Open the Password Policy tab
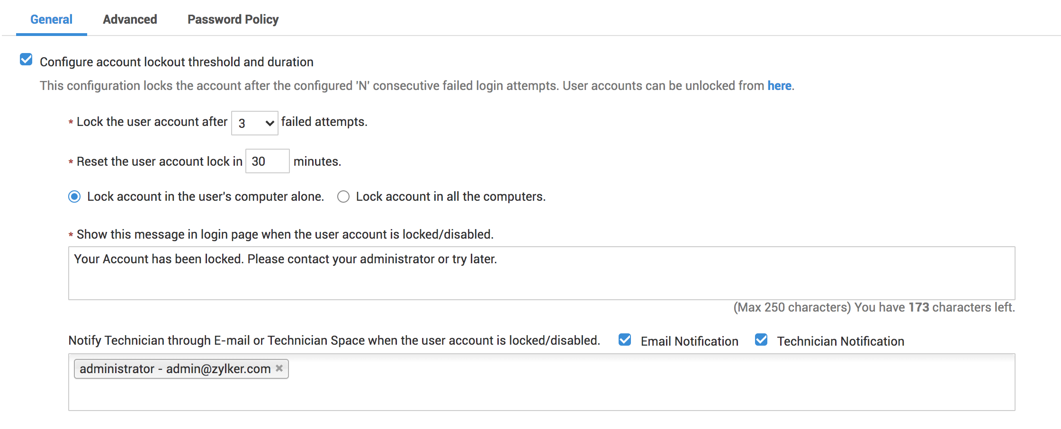The width and height of the screenshot is (1061, 429). click(x=233, y=19)
